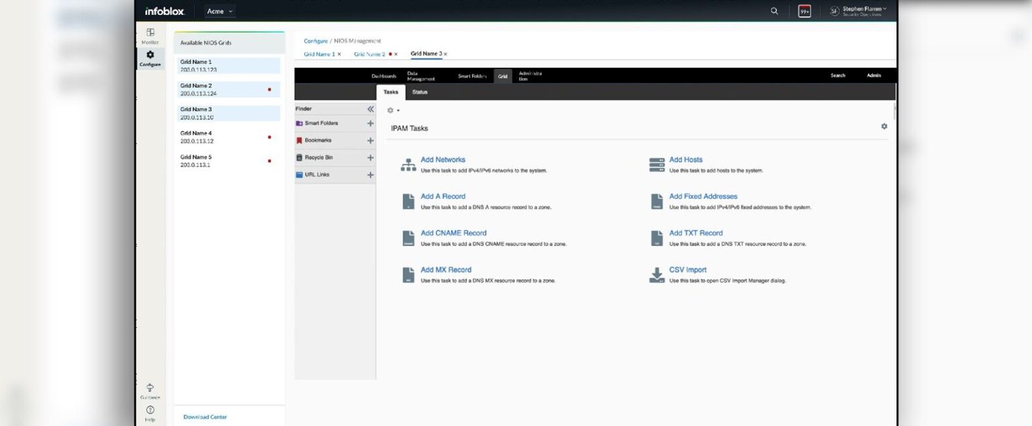Switch to the Status tab
1032x426 pixels.
pos(419,92)
